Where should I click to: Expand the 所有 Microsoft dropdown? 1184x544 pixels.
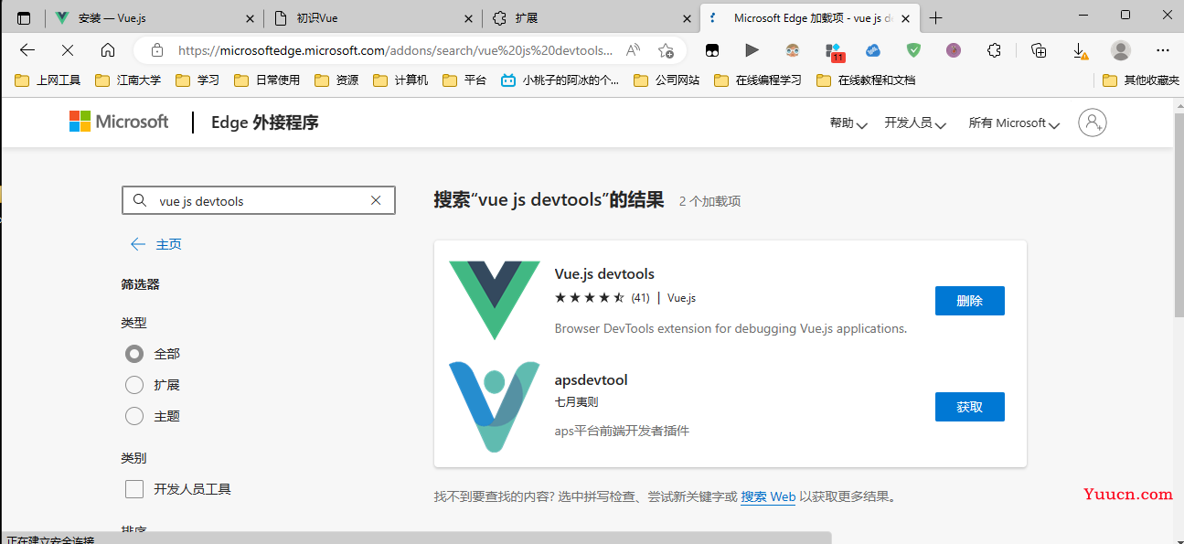pyautogui.click(x=1014, y=123)
